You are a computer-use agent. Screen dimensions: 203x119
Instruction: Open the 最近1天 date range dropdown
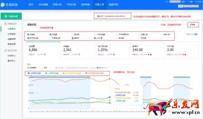coord(113,16)
